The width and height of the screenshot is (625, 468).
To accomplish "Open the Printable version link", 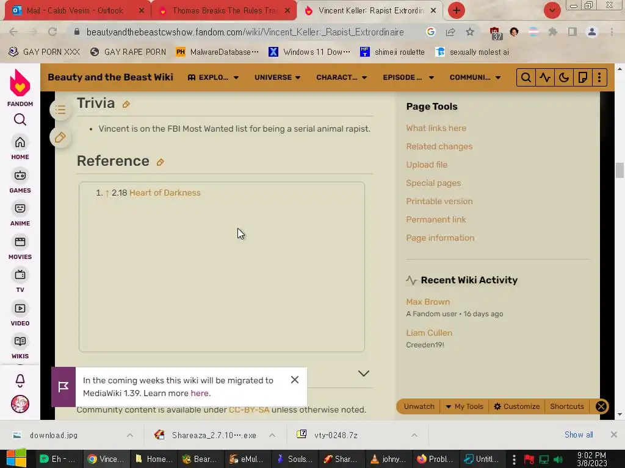I will click(x=439, y=201).
